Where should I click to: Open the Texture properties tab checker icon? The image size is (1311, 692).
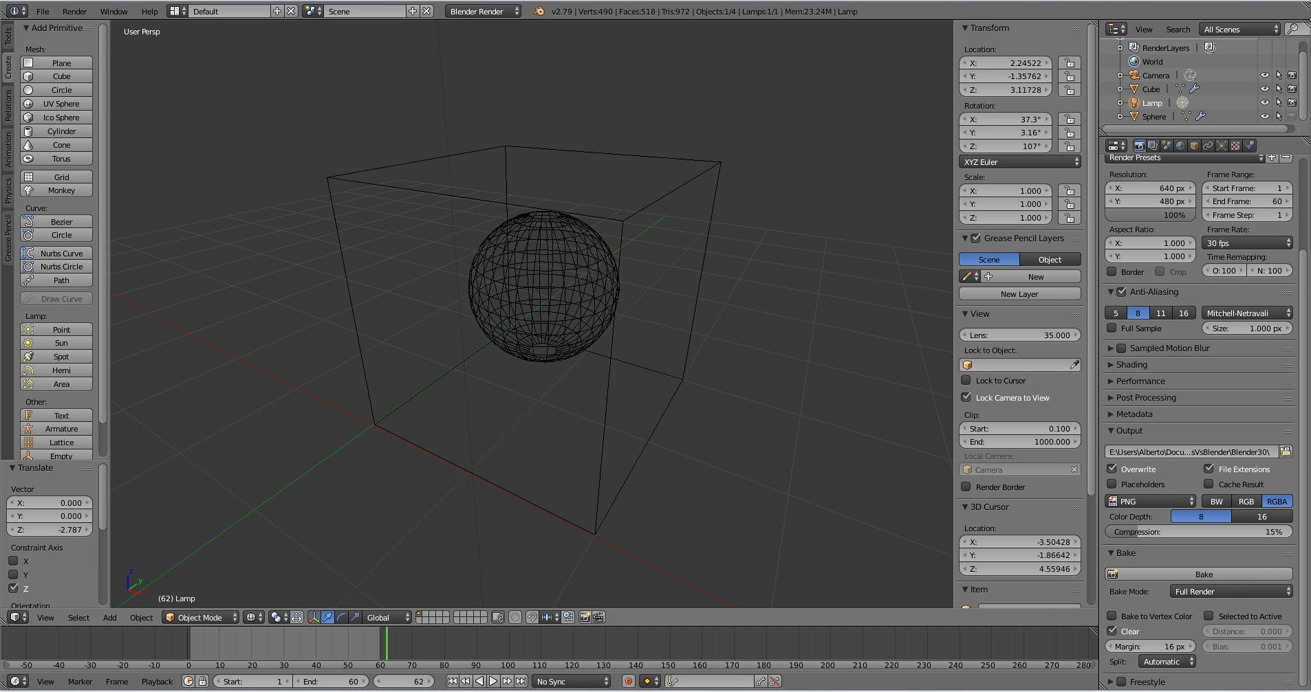click(1235, 146)
